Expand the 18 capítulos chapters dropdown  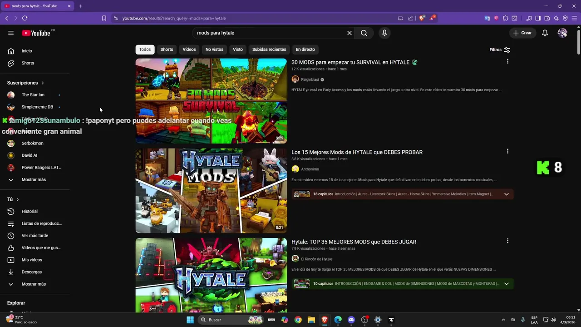coord(507,194)
